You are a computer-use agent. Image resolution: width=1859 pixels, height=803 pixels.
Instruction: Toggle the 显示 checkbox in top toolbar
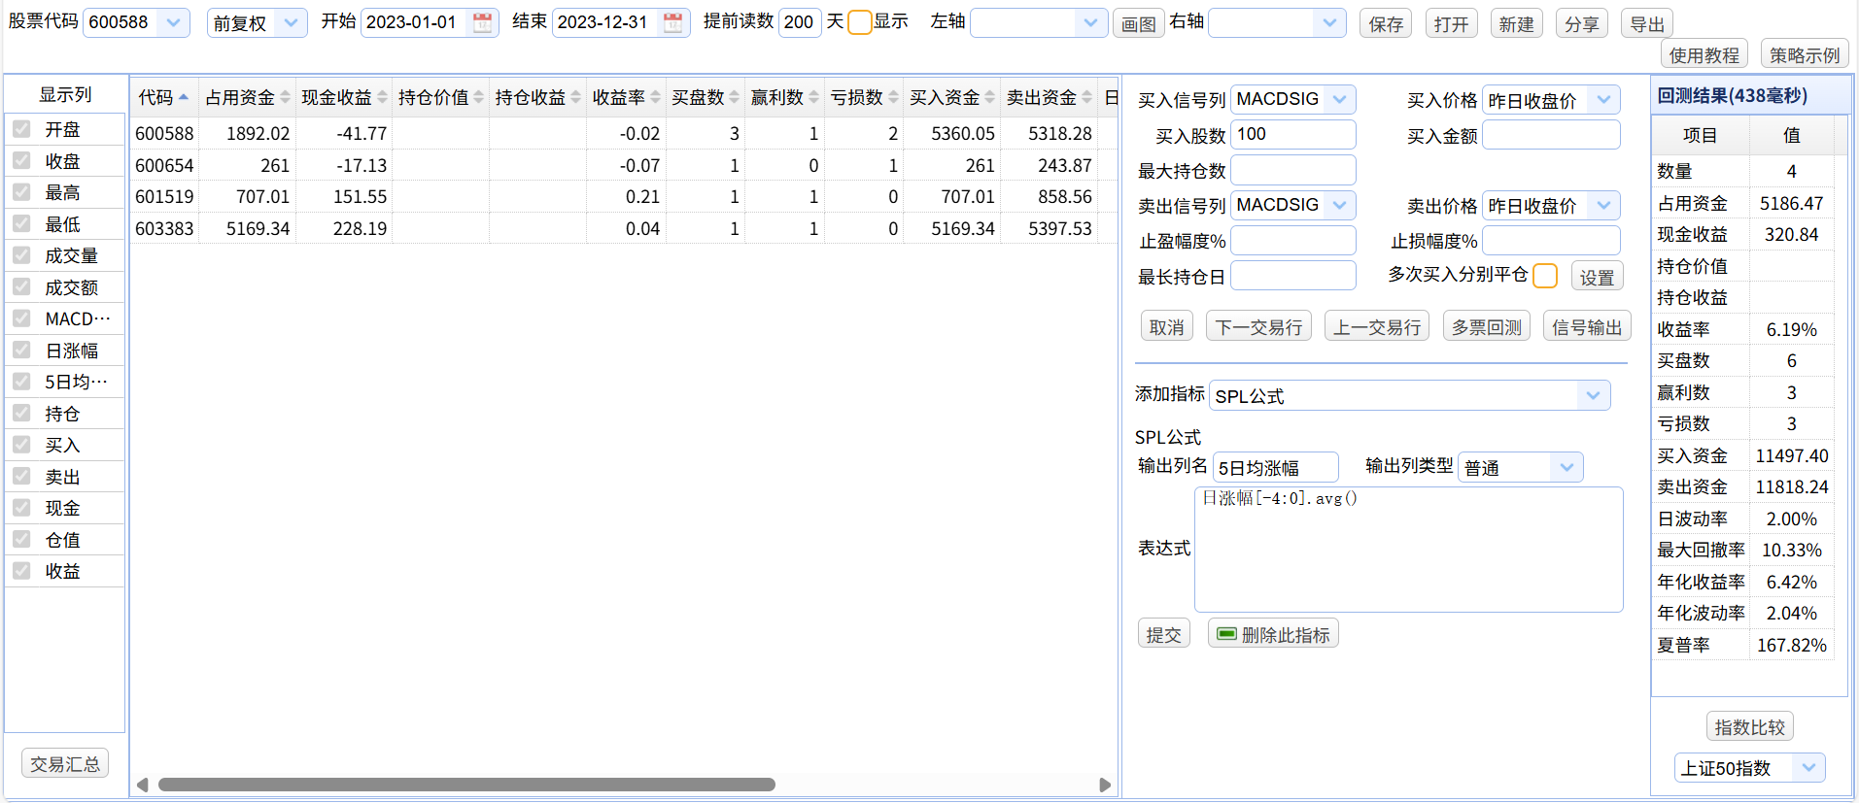pos(859,22)
